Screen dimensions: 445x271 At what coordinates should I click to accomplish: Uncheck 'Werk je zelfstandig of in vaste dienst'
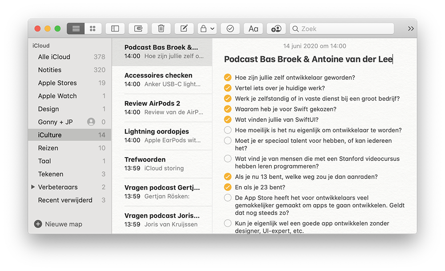(227, 98)
